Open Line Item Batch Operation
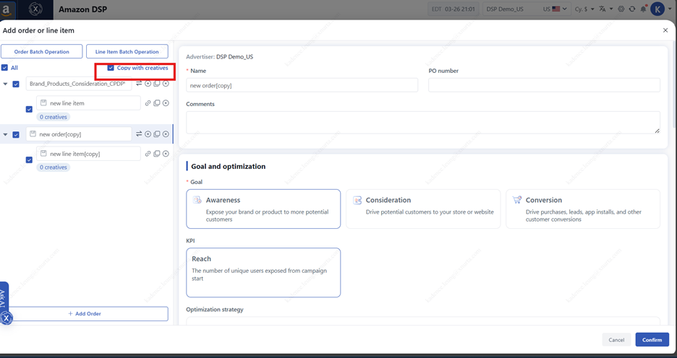The width and height of the screenshot is (677, 358). click(127, 52)
